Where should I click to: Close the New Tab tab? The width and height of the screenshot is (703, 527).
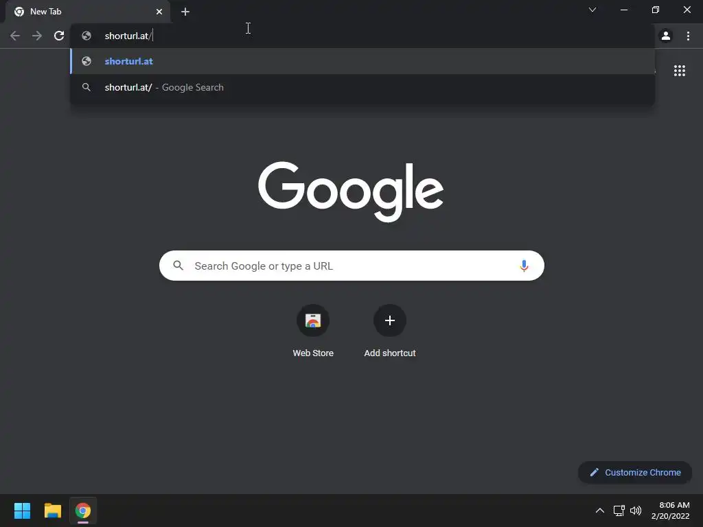coord(159,12)
